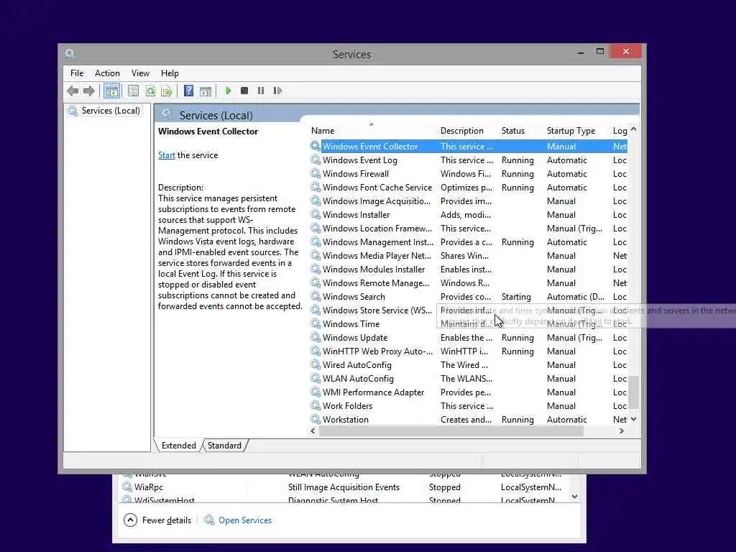Click the horizontal scrollbar right arrow
The height and width of the screenshot is (552, 736).
pyautogui.click(x=622, y=431)
